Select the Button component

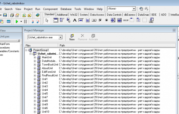coord(94,20)
